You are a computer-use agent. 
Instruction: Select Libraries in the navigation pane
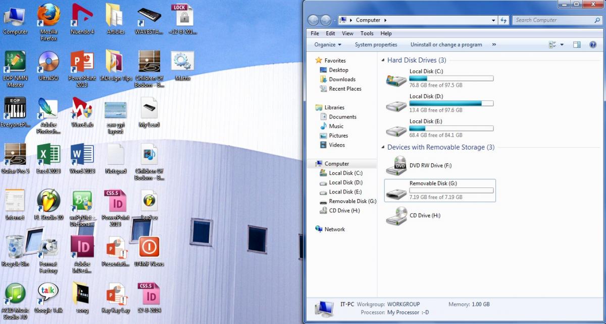coord(329,107)
